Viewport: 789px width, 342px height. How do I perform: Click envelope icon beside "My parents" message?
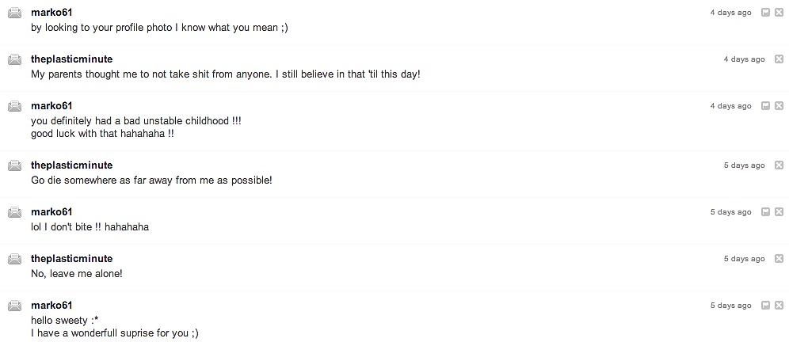click(x=14, y=59)
